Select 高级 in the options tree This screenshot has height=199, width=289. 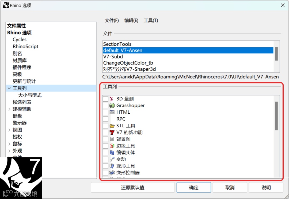[17, 74]
